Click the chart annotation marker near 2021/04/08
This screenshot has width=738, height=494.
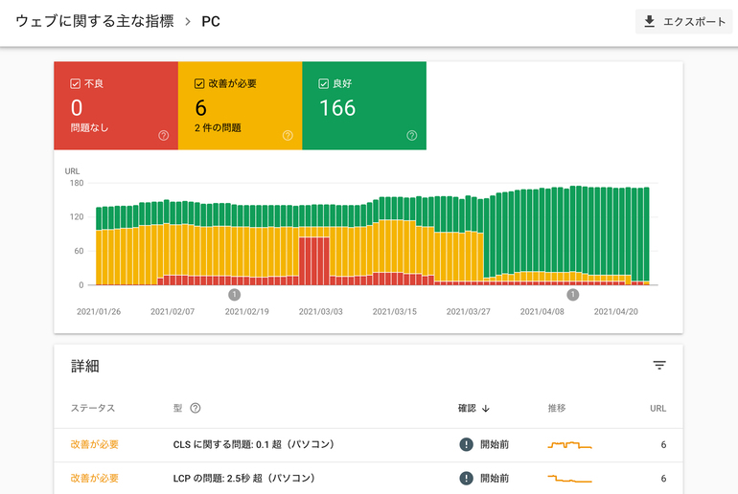tap(573, 295)
